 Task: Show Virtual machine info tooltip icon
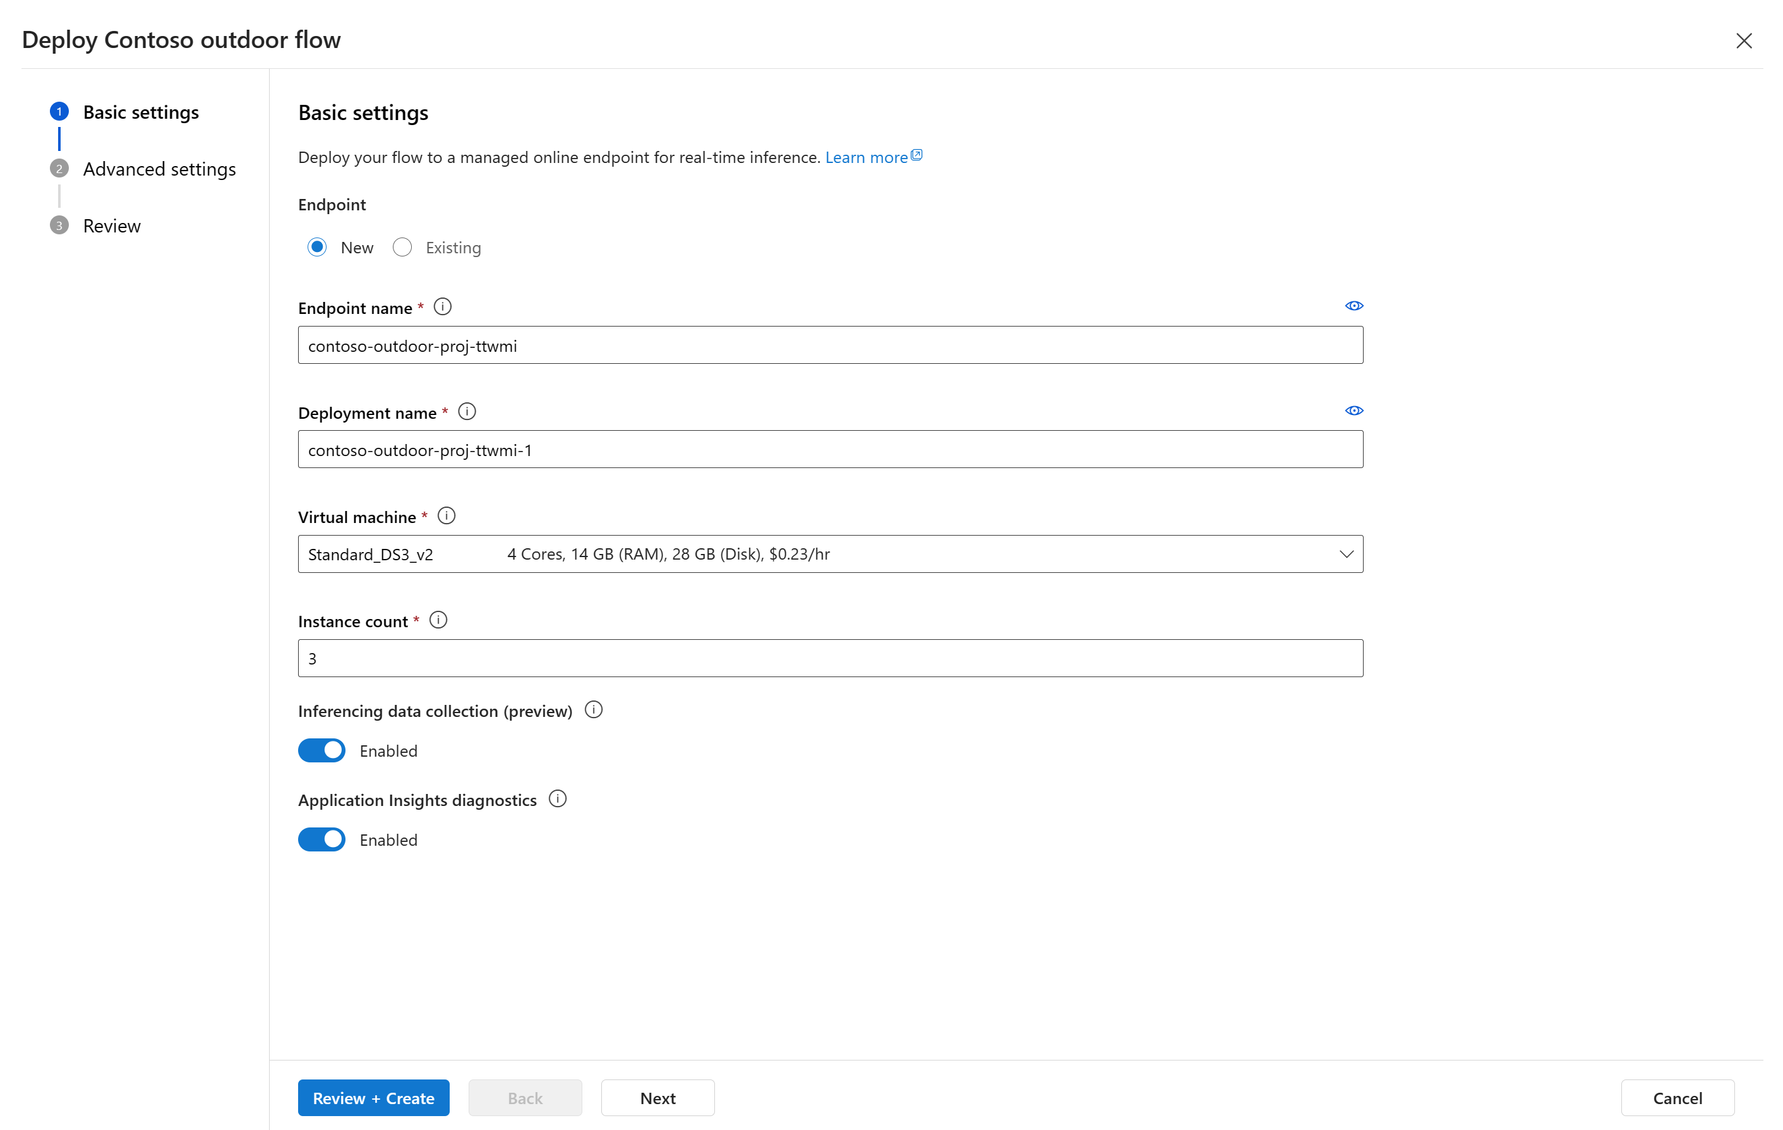(x=447, y=515)
